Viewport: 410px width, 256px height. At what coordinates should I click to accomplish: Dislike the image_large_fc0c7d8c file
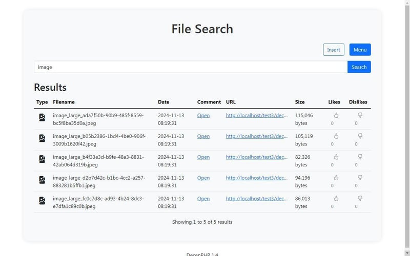(360, 199)
